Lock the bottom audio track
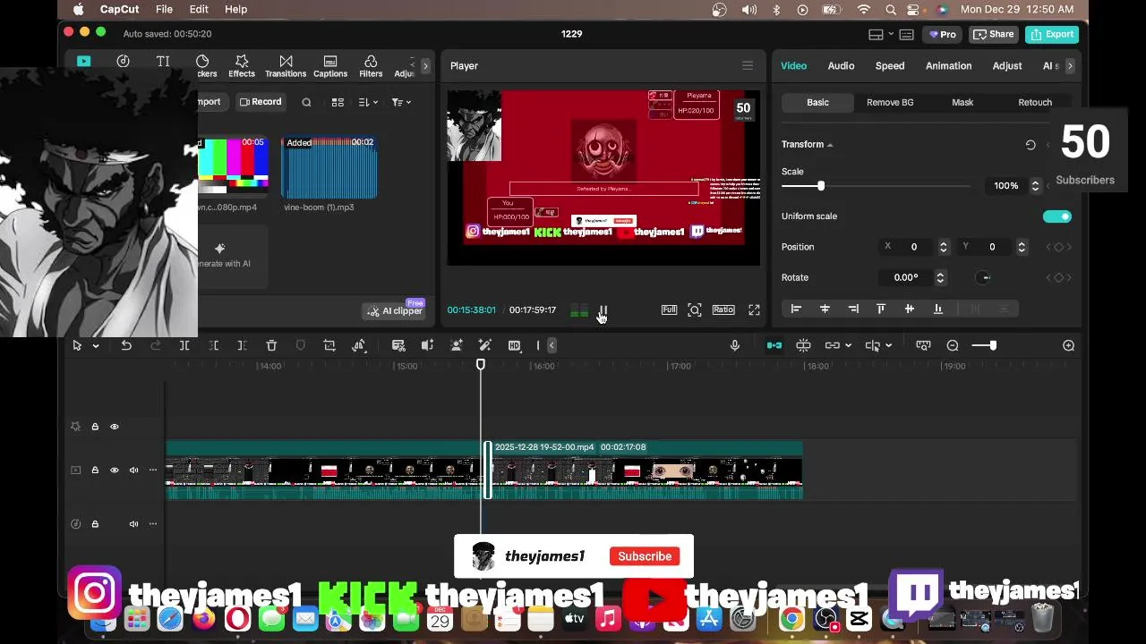The image size is (1146, 644). [x=95, y=524]
